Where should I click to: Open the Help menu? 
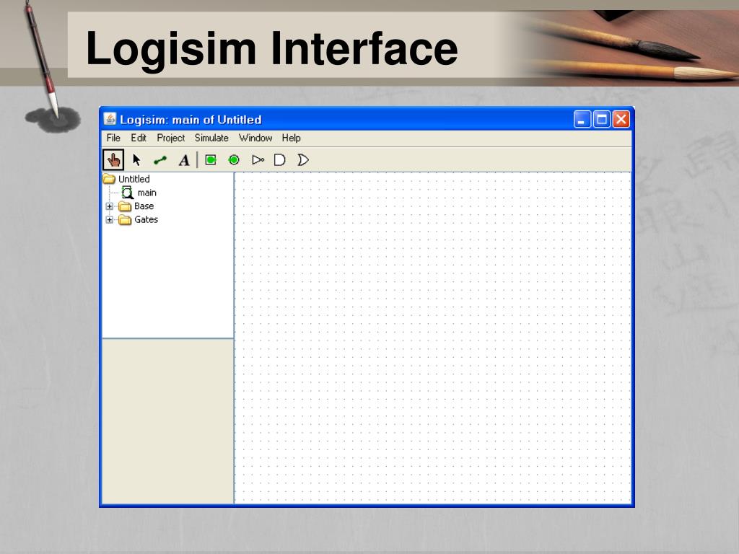(x=292, y=138)
